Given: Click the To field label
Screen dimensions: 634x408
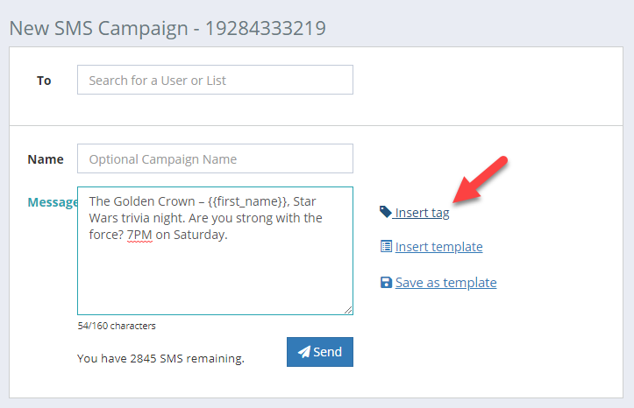Looking at the screenshot, I should (x=44, y=81).
